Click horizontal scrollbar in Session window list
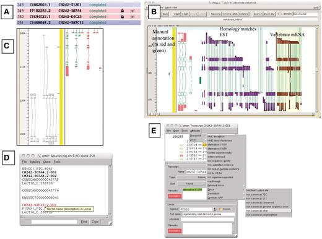322x239 pixels. pyautogui.click(x=64, y=217)
